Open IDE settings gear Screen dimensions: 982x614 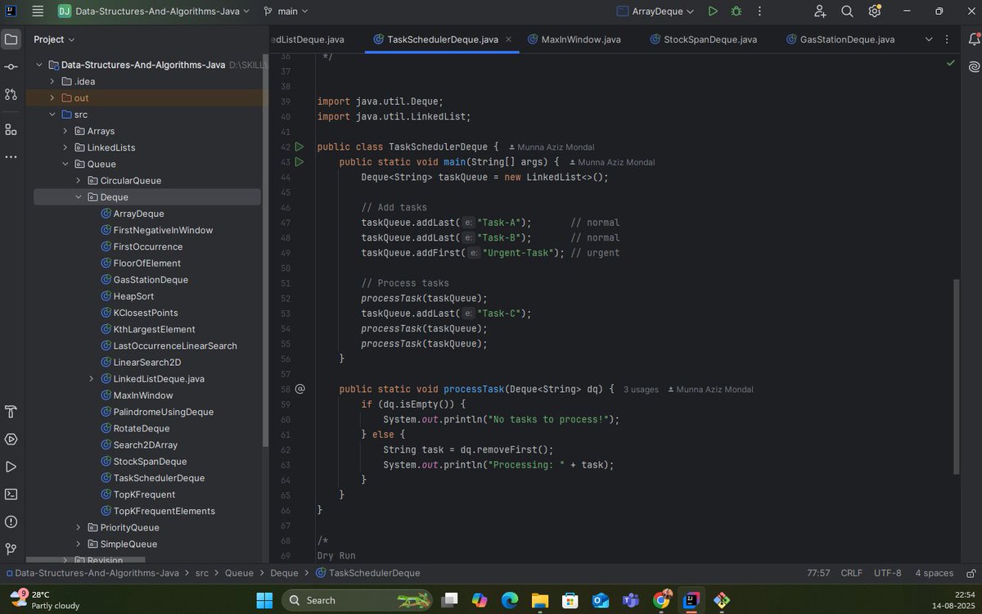(x=874, y=11)
